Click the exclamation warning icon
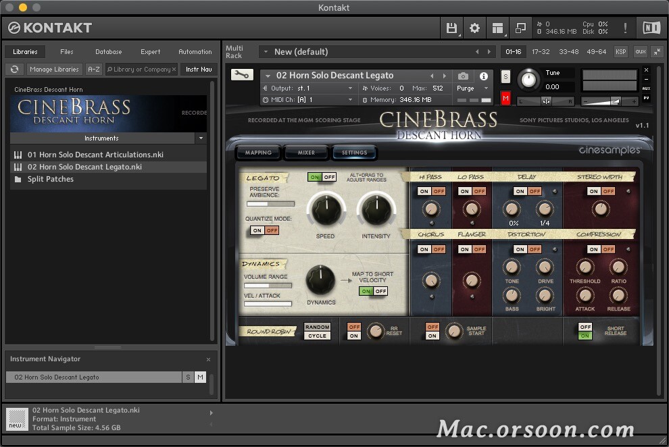The height and width of the screenshot is (447, 669). coord(625,28)
